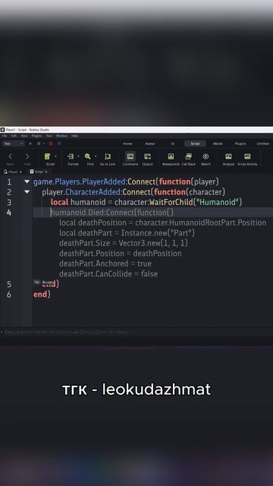Image resolution: width=273 pixels, height=486 pixels.
Task: Open the View menu
Action: coord(24,136)
